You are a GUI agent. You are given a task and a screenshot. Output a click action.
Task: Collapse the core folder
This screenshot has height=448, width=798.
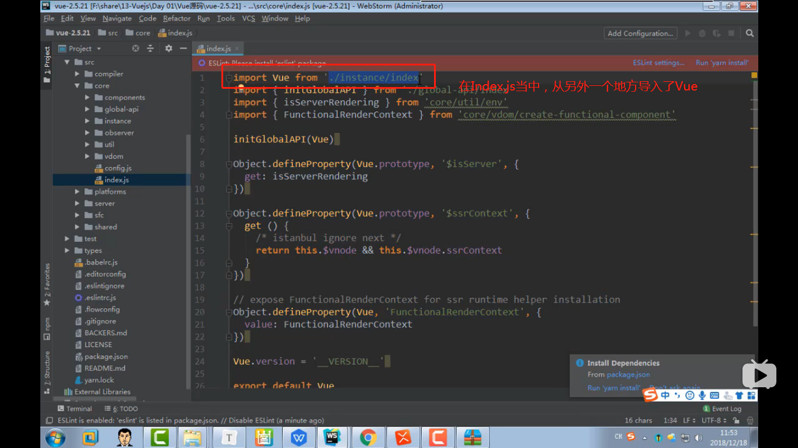[77, 86]
